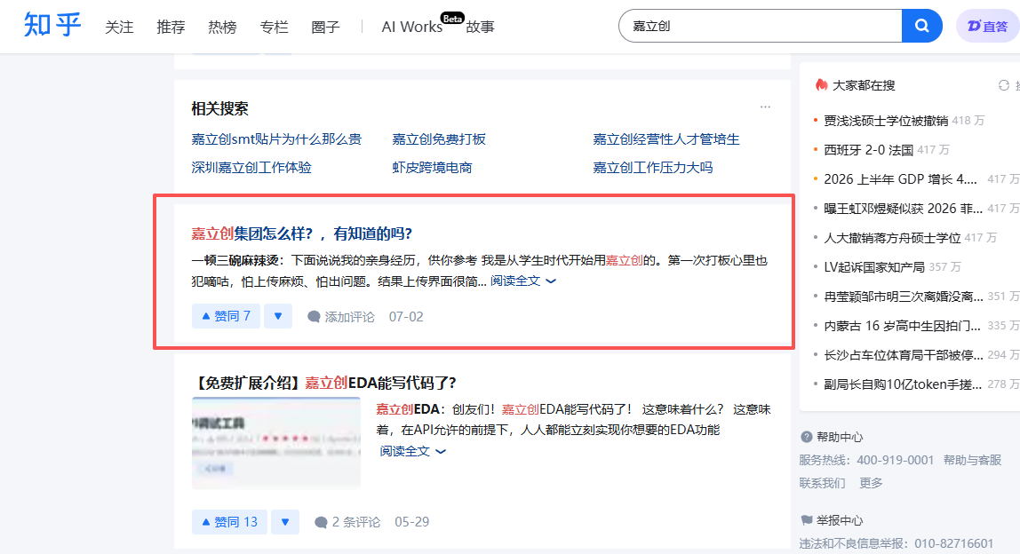Click the search box containing 嘉立创
The height and width of the screenshot is (554, 1020).
760,26
